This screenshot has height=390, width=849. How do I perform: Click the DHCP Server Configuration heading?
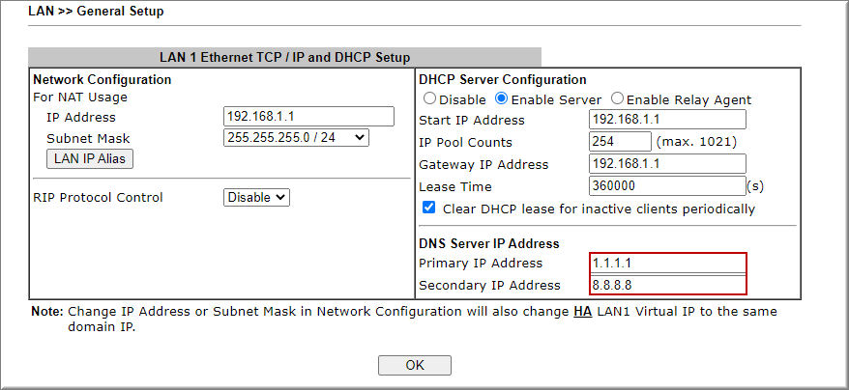coord(503,80)
